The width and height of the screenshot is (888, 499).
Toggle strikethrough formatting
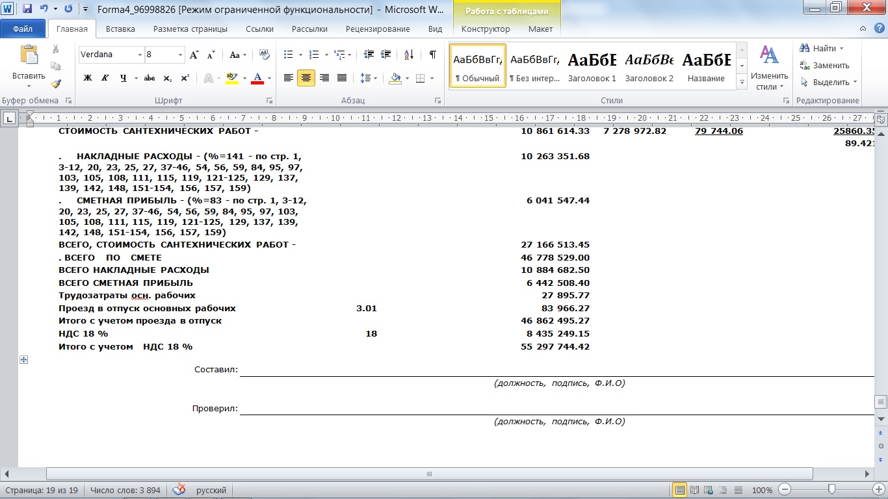[x=150, y=78]
